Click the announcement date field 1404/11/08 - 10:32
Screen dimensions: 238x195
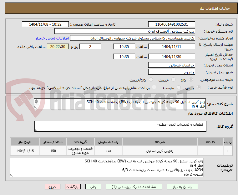point(45,24)
